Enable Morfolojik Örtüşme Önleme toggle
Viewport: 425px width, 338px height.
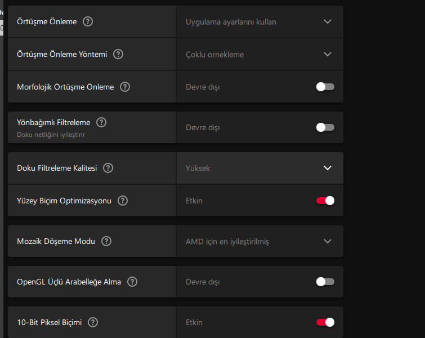[325, 87]
